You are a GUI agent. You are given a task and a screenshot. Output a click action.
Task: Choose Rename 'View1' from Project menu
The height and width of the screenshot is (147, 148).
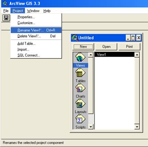pos(36,30)
